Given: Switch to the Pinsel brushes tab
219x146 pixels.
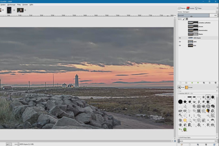Looking at the screenshot, I should [x=181, y=87].
